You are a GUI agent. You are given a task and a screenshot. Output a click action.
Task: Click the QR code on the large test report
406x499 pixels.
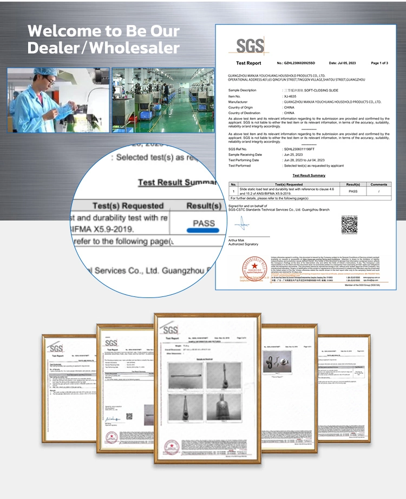tap(349, 225)
